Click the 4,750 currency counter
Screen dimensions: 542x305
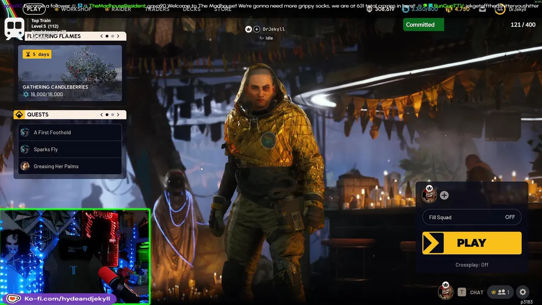point(458,9)
